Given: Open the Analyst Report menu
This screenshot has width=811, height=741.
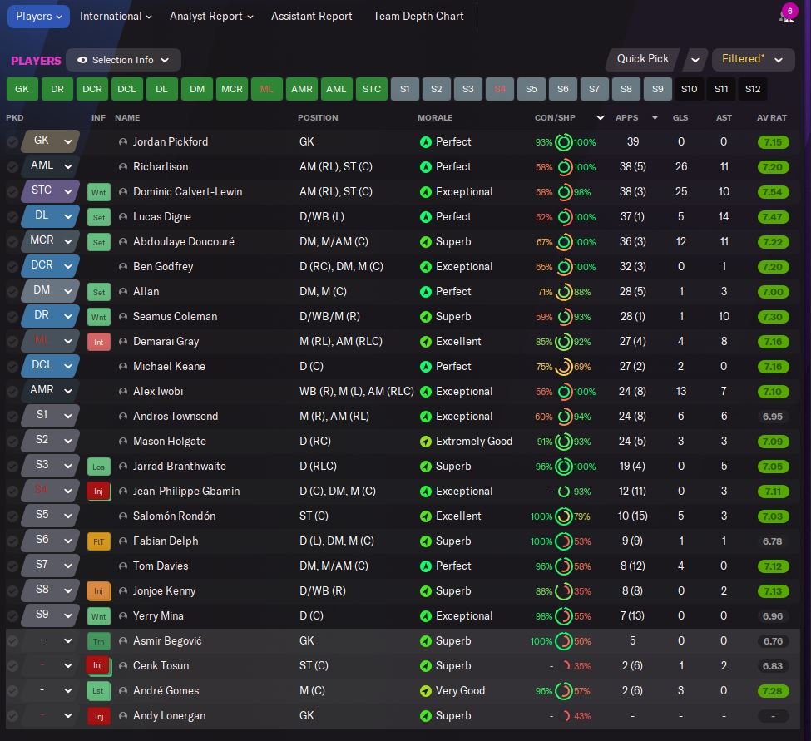Looking at the screenshot, I should [211, 17].
